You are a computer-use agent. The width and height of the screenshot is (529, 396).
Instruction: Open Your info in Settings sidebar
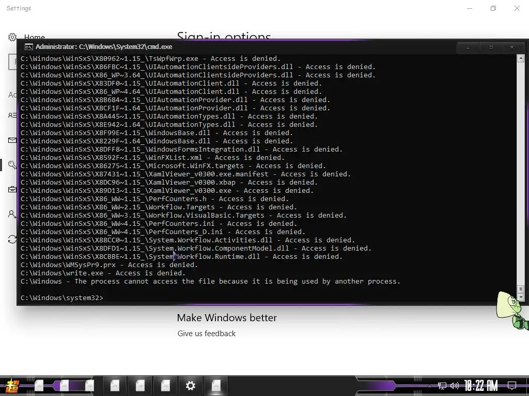pos(12,115)
